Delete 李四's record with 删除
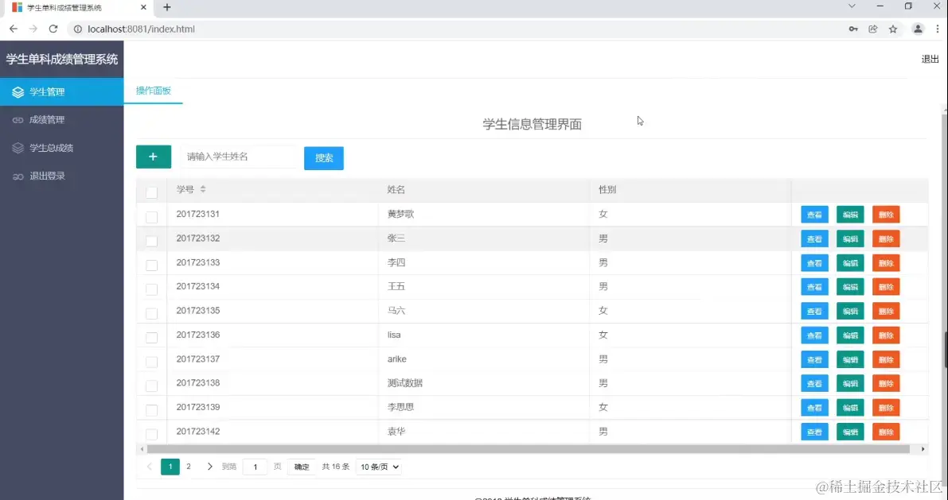Screen dimensions: 948x500 tap(886, 262)
